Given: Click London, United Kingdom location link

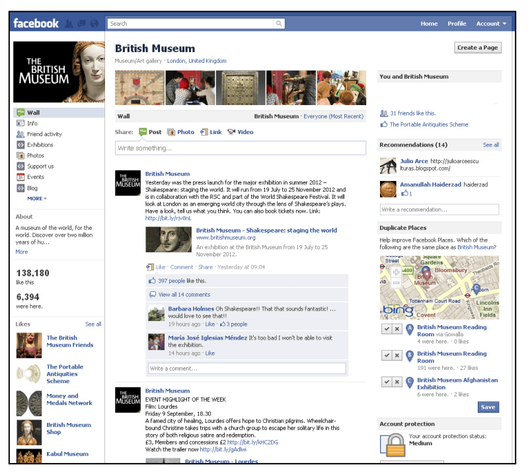Looking at the screenshot, I should coord(197,61).
